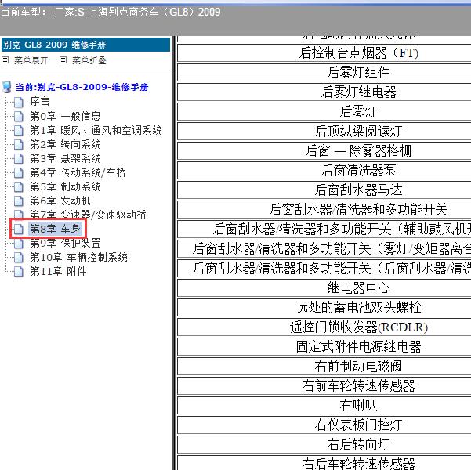This screenshot has width=471, height=470.
Task: Select the 多功能开关 (辅助鼓风机 row
Action: [x=324, y=230]
